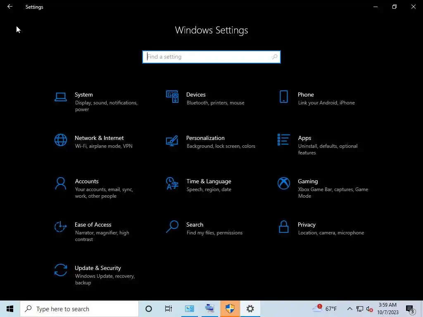This screenshot has height=317, width=423.
Task: Open Time & Language clock icon
Action: pyautogui.click(x=172, y=183)
